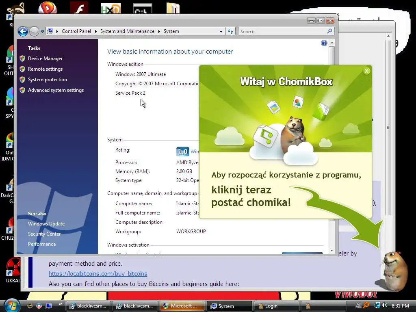The width and height of the screenshot is (416, 312).
Task: Click the Windows 2007 Ultimate text
Action: 141,74
